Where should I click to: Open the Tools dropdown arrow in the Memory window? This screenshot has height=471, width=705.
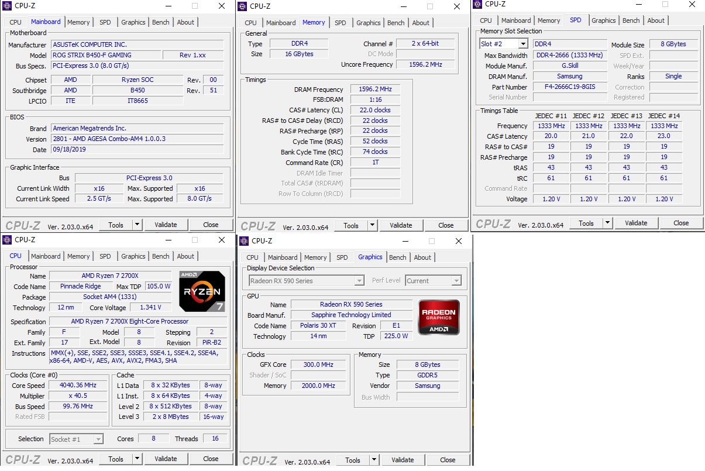[x=372, y=226]
